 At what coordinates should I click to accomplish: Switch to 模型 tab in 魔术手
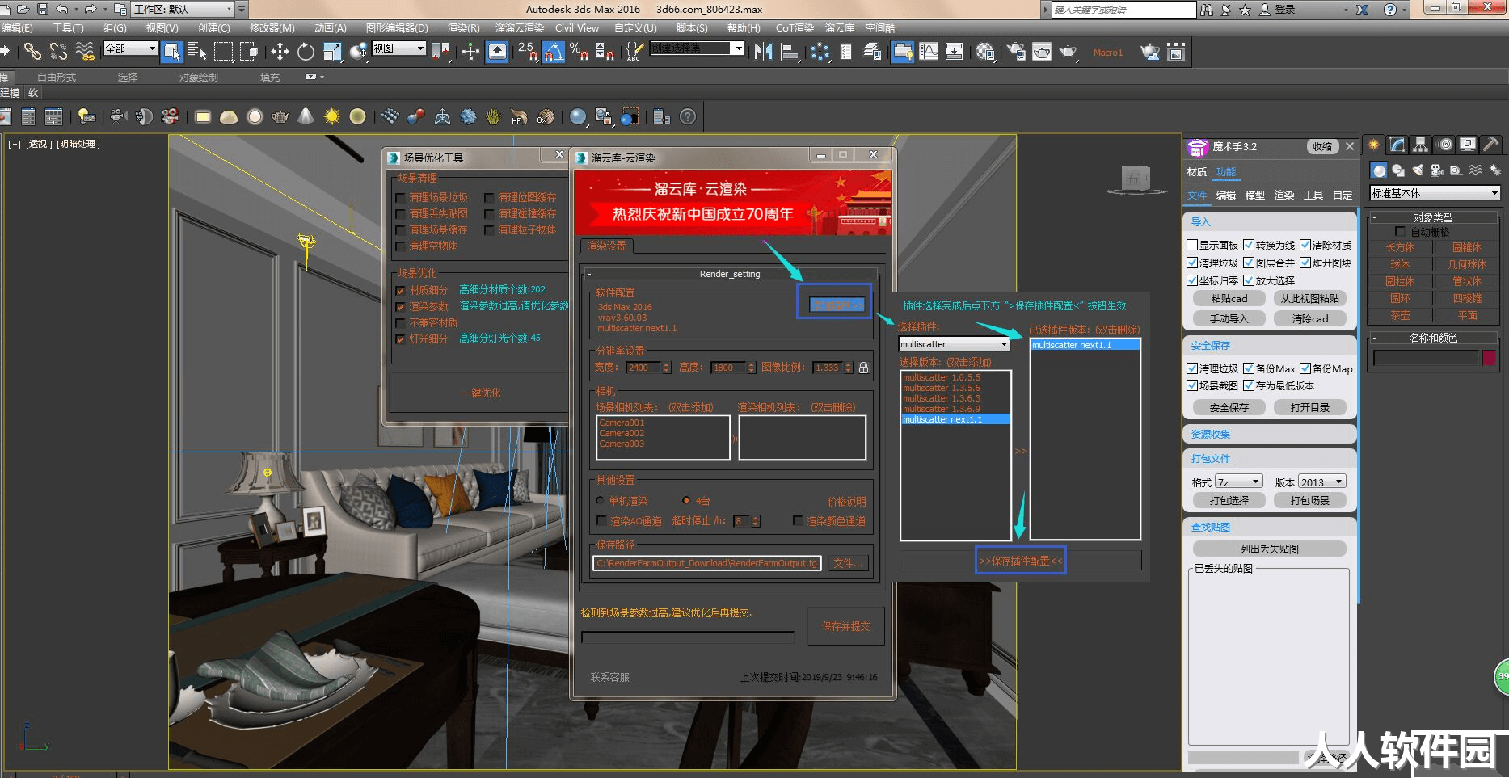(1254, 196)
